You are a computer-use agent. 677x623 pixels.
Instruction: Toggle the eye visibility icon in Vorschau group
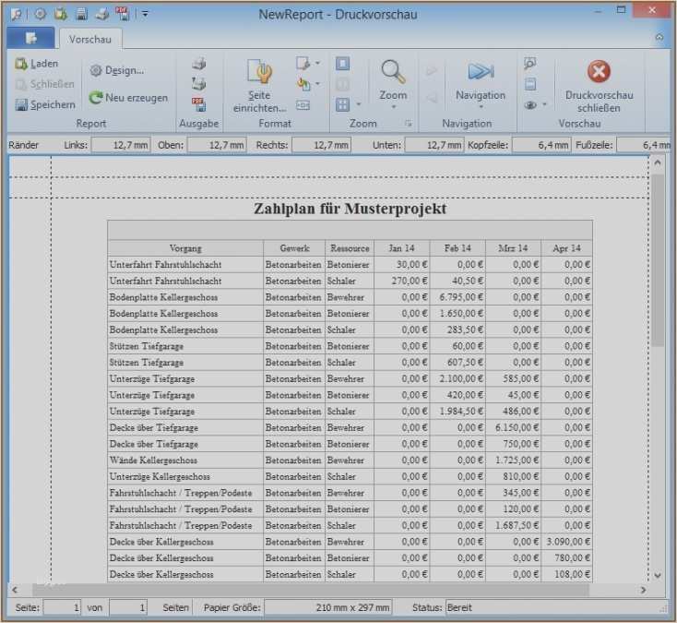click(530, 104)
